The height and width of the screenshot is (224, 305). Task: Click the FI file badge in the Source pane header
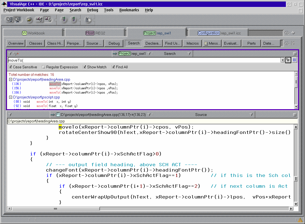(x=58, y=115)
